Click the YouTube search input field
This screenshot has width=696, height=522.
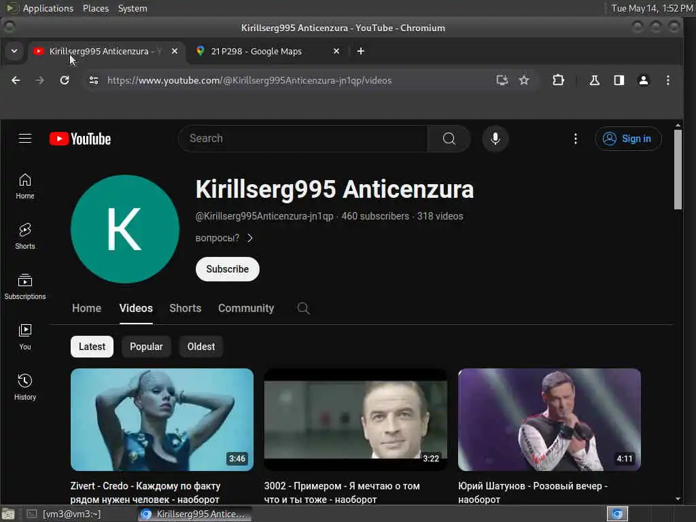(x=302, y=139)
